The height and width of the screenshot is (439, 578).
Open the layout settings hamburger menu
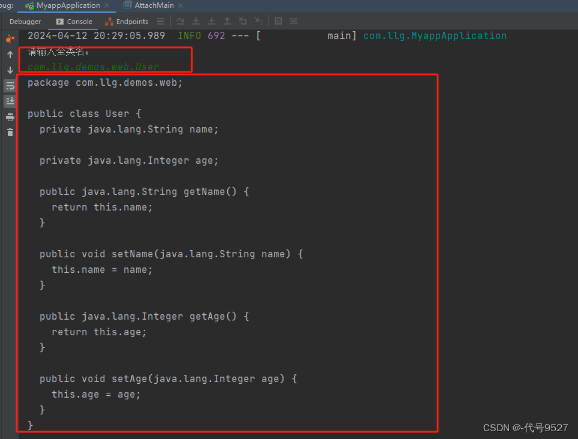161,22
